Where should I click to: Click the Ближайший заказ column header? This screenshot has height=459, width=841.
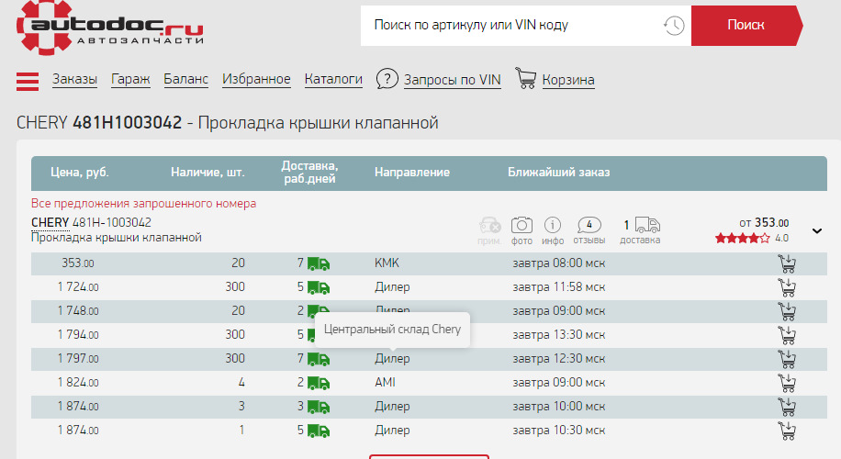tap(558, 173)
